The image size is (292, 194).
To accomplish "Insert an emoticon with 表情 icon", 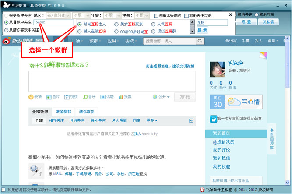I will (31, 97).
